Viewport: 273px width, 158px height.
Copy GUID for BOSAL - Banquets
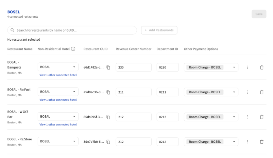click(108, 67)
